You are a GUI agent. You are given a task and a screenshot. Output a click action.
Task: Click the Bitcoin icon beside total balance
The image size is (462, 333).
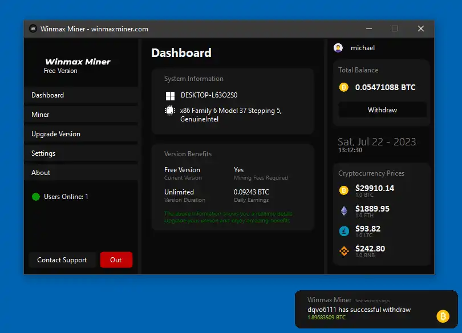click(x=343, y=87)
